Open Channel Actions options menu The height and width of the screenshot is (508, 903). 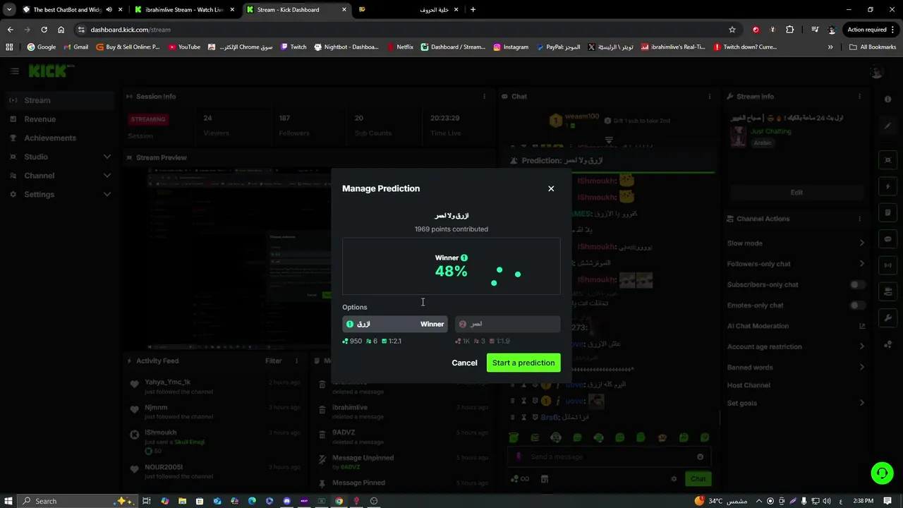click(x=859, y=219)
